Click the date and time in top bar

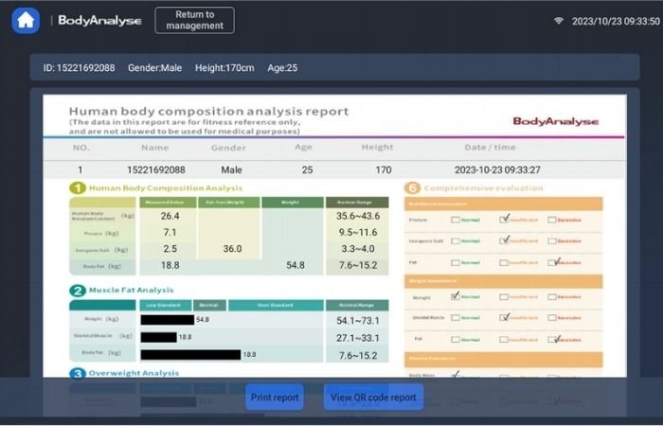coord(610,21)
